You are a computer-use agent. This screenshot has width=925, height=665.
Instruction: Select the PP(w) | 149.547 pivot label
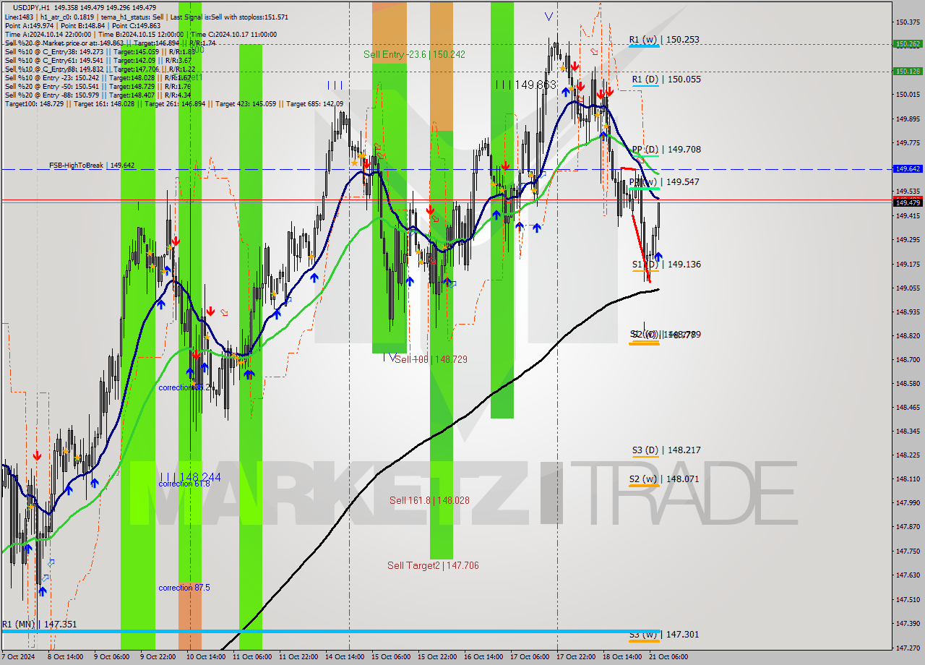[x=663, y=182]
